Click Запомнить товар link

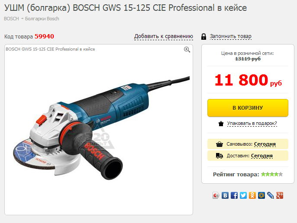pos(230,36)
